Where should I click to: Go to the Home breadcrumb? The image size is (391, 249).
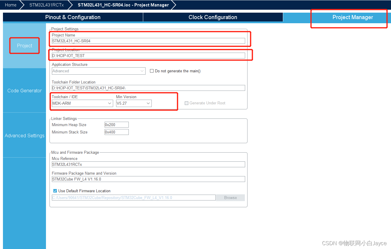coord(11,5)
